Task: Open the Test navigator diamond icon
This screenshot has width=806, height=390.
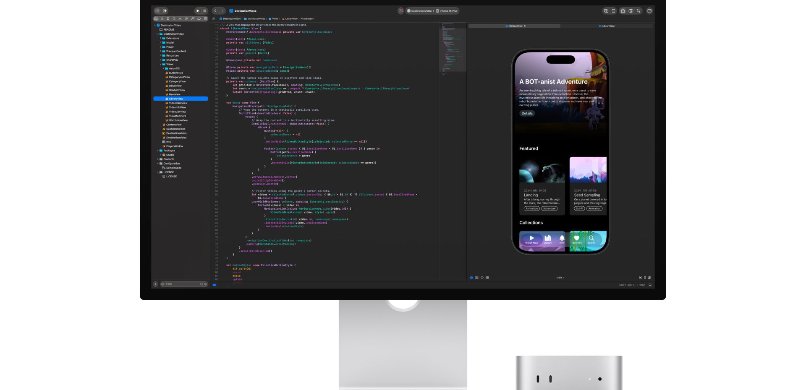Action: (186, 19)
